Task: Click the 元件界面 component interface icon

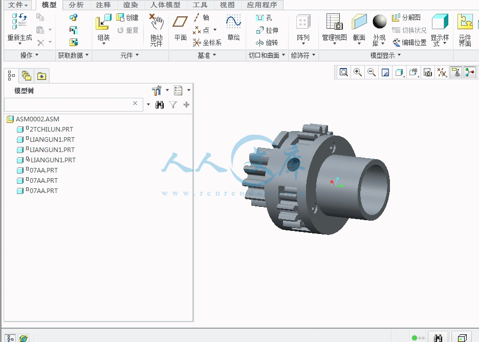Action: pyautogui.click(x=465, y=22)
